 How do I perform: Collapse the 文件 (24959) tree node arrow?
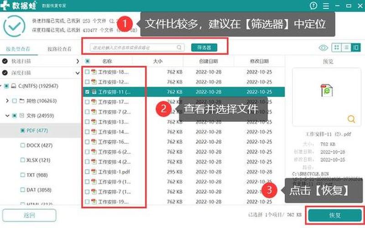(7, 116)
